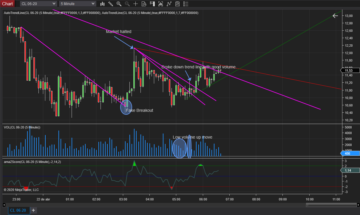Add a new chart tab with the plus button
The height and width of the screenshot is (215, 360).
pyautogui.click(x=33, y=210)
